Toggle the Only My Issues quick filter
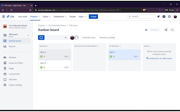This screenshot has width=180, height=112. 89,38
